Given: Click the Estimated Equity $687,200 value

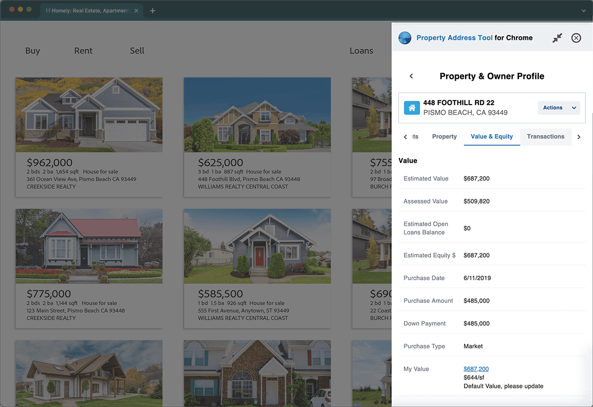Looking at the screenshot, I should point(476,256).
